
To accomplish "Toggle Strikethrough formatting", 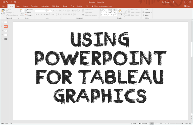I will pyautogui.click(x=47, y=14).
